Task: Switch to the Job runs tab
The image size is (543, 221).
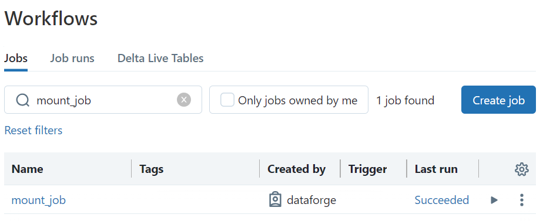Action: pyautogui.click(x=72, y=58)
